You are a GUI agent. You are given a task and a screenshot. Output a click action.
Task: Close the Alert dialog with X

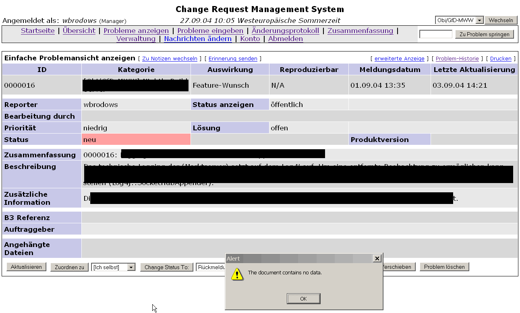[x=377, y=258]
